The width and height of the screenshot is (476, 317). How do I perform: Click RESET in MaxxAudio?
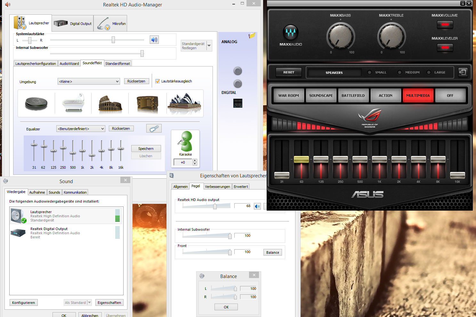(288, 73)
